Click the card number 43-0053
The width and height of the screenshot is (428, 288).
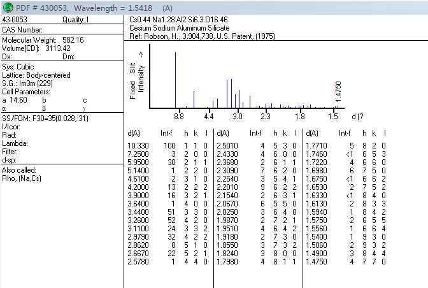15,20
